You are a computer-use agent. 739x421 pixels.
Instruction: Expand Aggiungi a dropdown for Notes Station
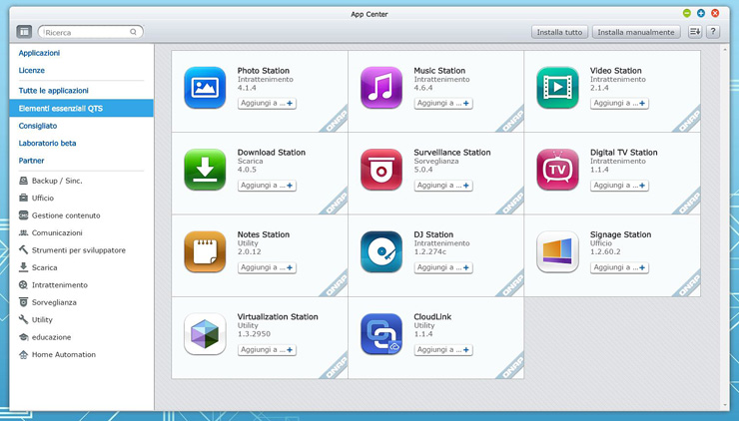[291, 267]
